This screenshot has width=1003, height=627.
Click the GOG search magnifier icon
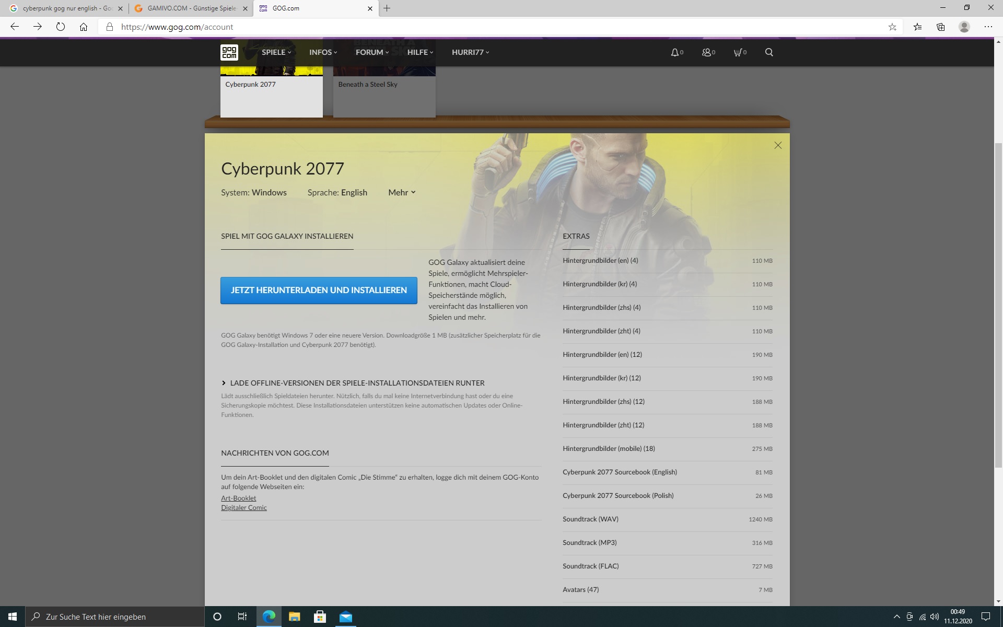point(769,52)
